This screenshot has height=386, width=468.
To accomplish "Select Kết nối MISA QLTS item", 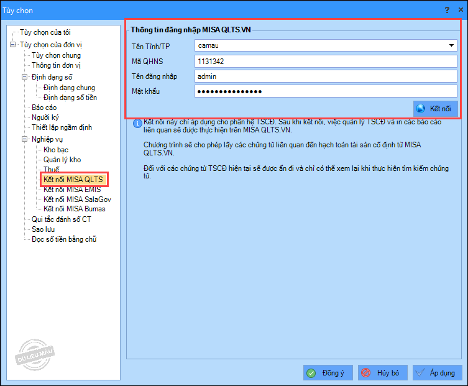I will point(73,180).
